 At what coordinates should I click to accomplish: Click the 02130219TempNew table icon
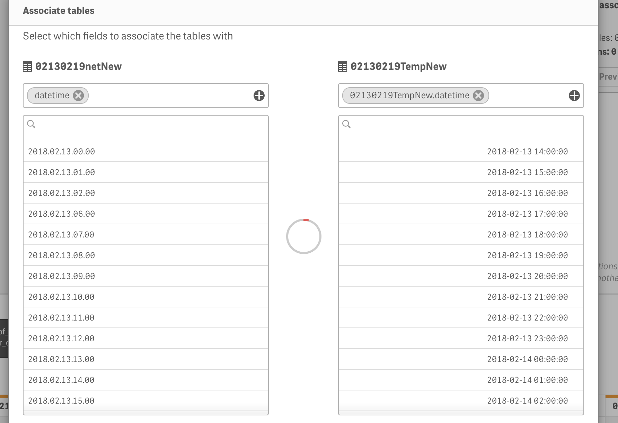(343, 66)
